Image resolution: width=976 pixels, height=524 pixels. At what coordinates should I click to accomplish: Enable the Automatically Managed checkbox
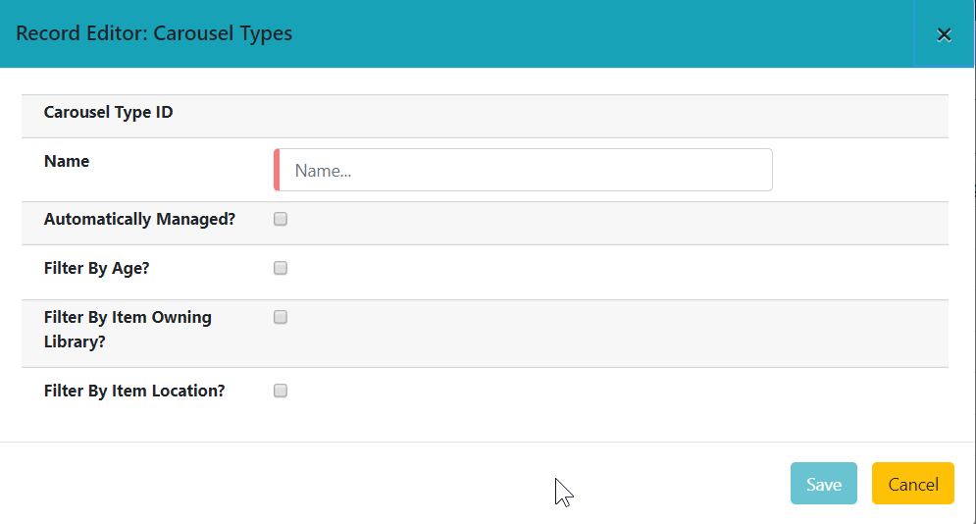click(x=281, y=219)
